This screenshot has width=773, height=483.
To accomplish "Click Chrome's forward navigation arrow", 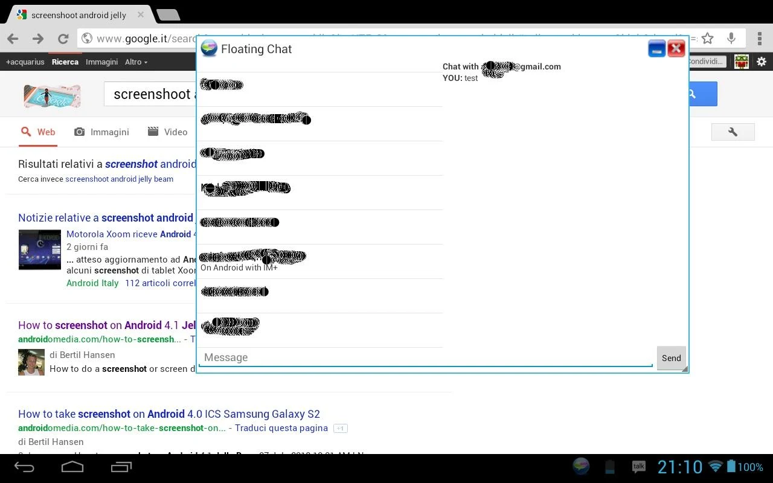I will (37, 39).
